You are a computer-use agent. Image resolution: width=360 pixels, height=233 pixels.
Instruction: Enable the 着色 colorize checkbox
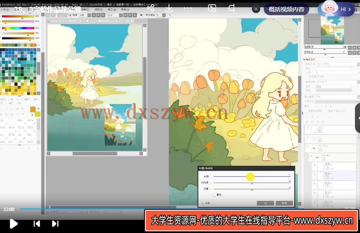click(x=215, y=195)
